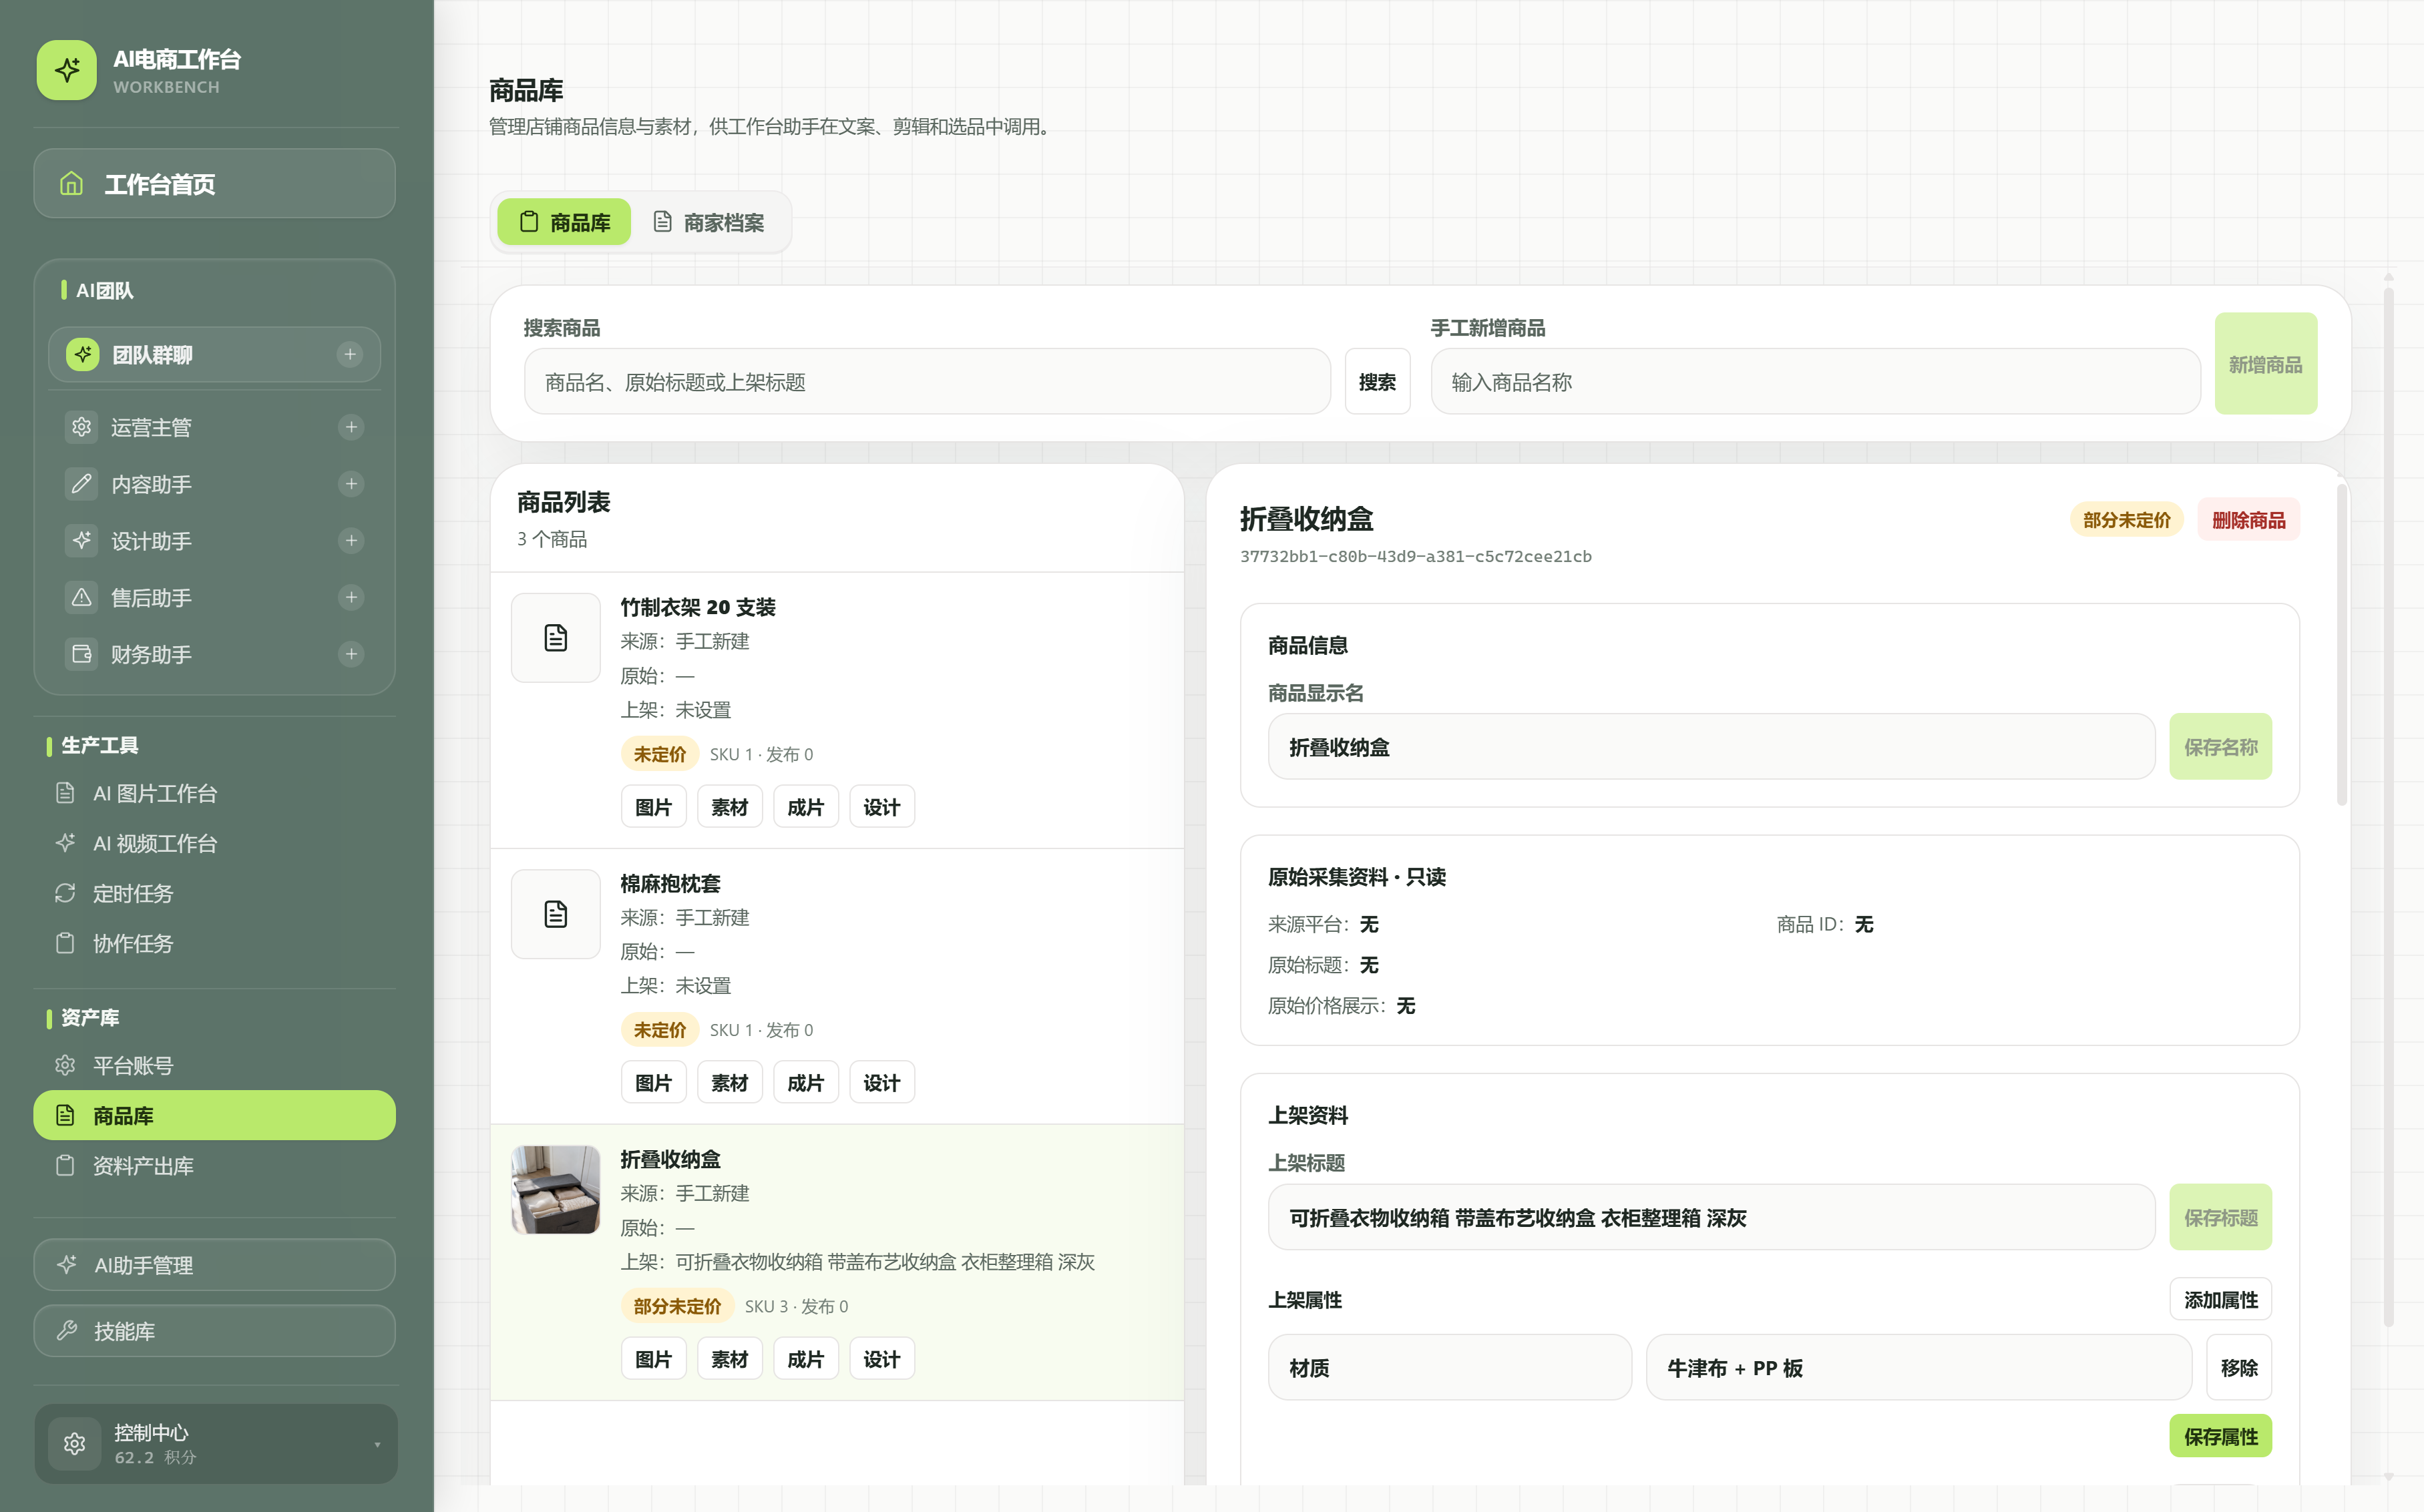Image resolution: width=2424 pixels, height=1512 pixels.
Task: Click the 保存标题 button
Action: coord(2220,1217)
